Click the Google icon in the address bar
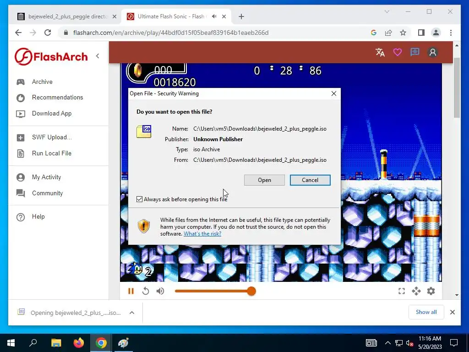This screenshot has width=469, height=352. [x=373, y=33]
